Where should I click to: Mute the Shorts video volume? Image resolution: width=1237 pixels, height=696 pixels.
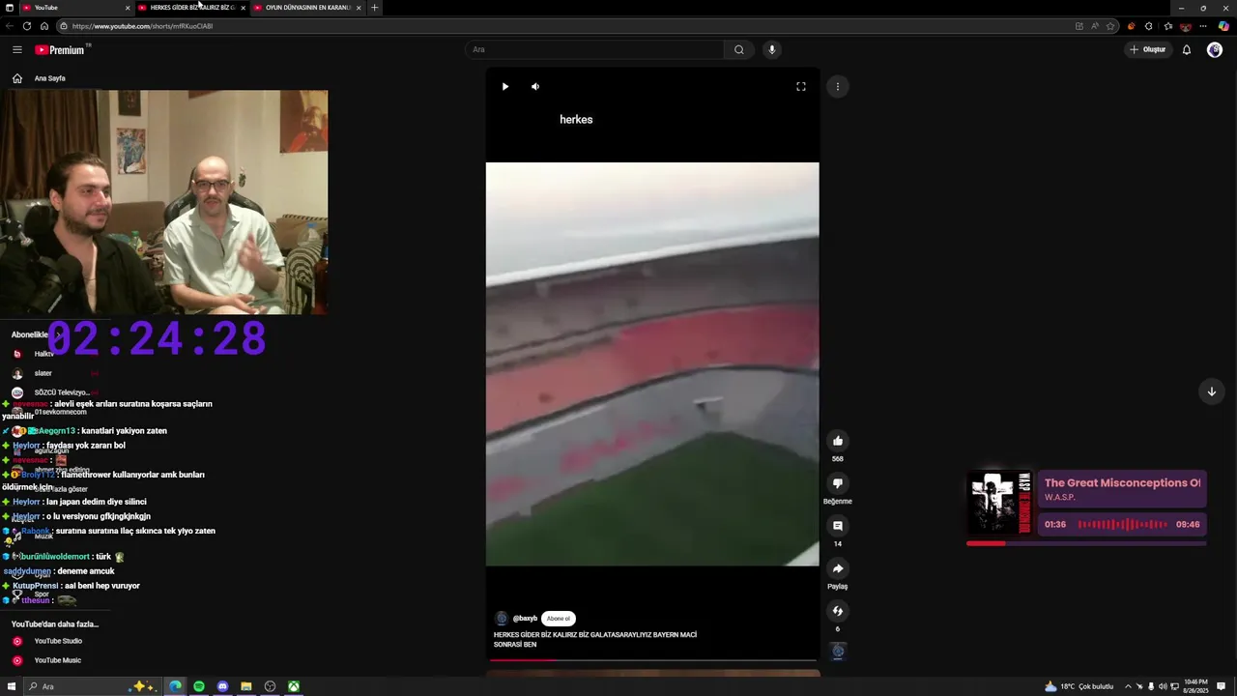(x=535, y=87)
